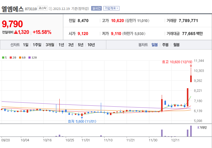212x148 pixels.
Task: Switch to 일봉 daily candle chart
Action: 154,45
